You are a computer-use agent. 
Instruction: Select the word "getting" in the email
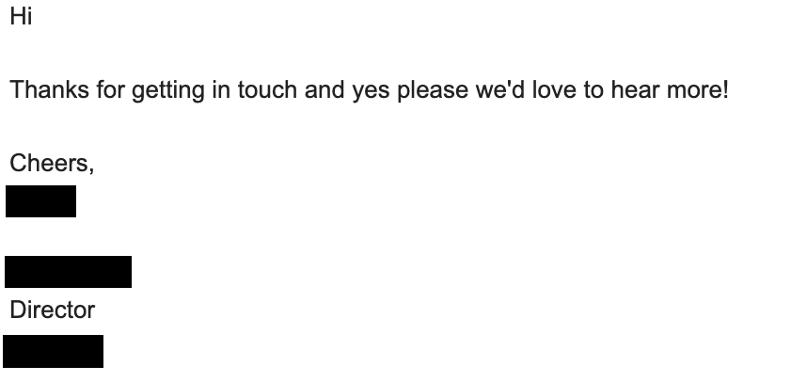pos(167,91)
